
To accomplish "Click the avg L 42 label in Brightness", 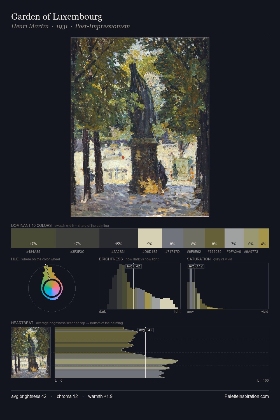I will coord(133,266).
